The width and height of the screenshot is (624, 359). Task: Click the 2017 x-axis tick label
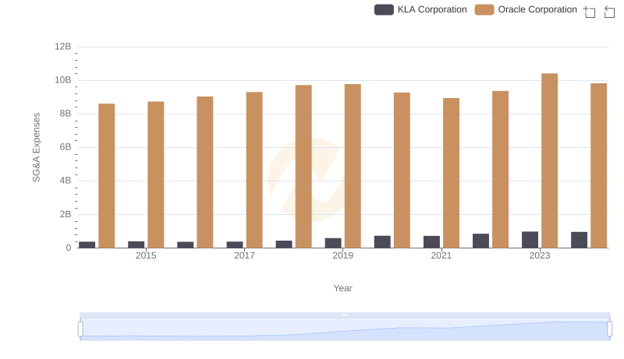coord(244,256)
